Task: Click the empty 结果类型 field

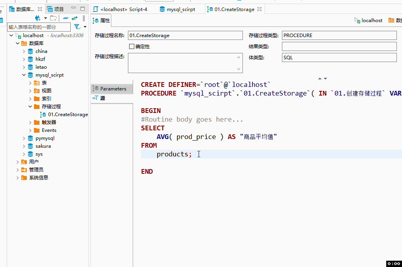Action: point(339,47)
